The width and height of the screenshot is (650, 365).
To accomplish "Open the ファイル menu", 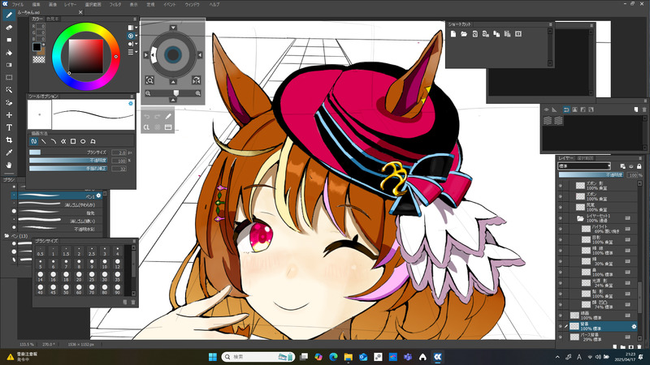I will (x=17, y=4).
